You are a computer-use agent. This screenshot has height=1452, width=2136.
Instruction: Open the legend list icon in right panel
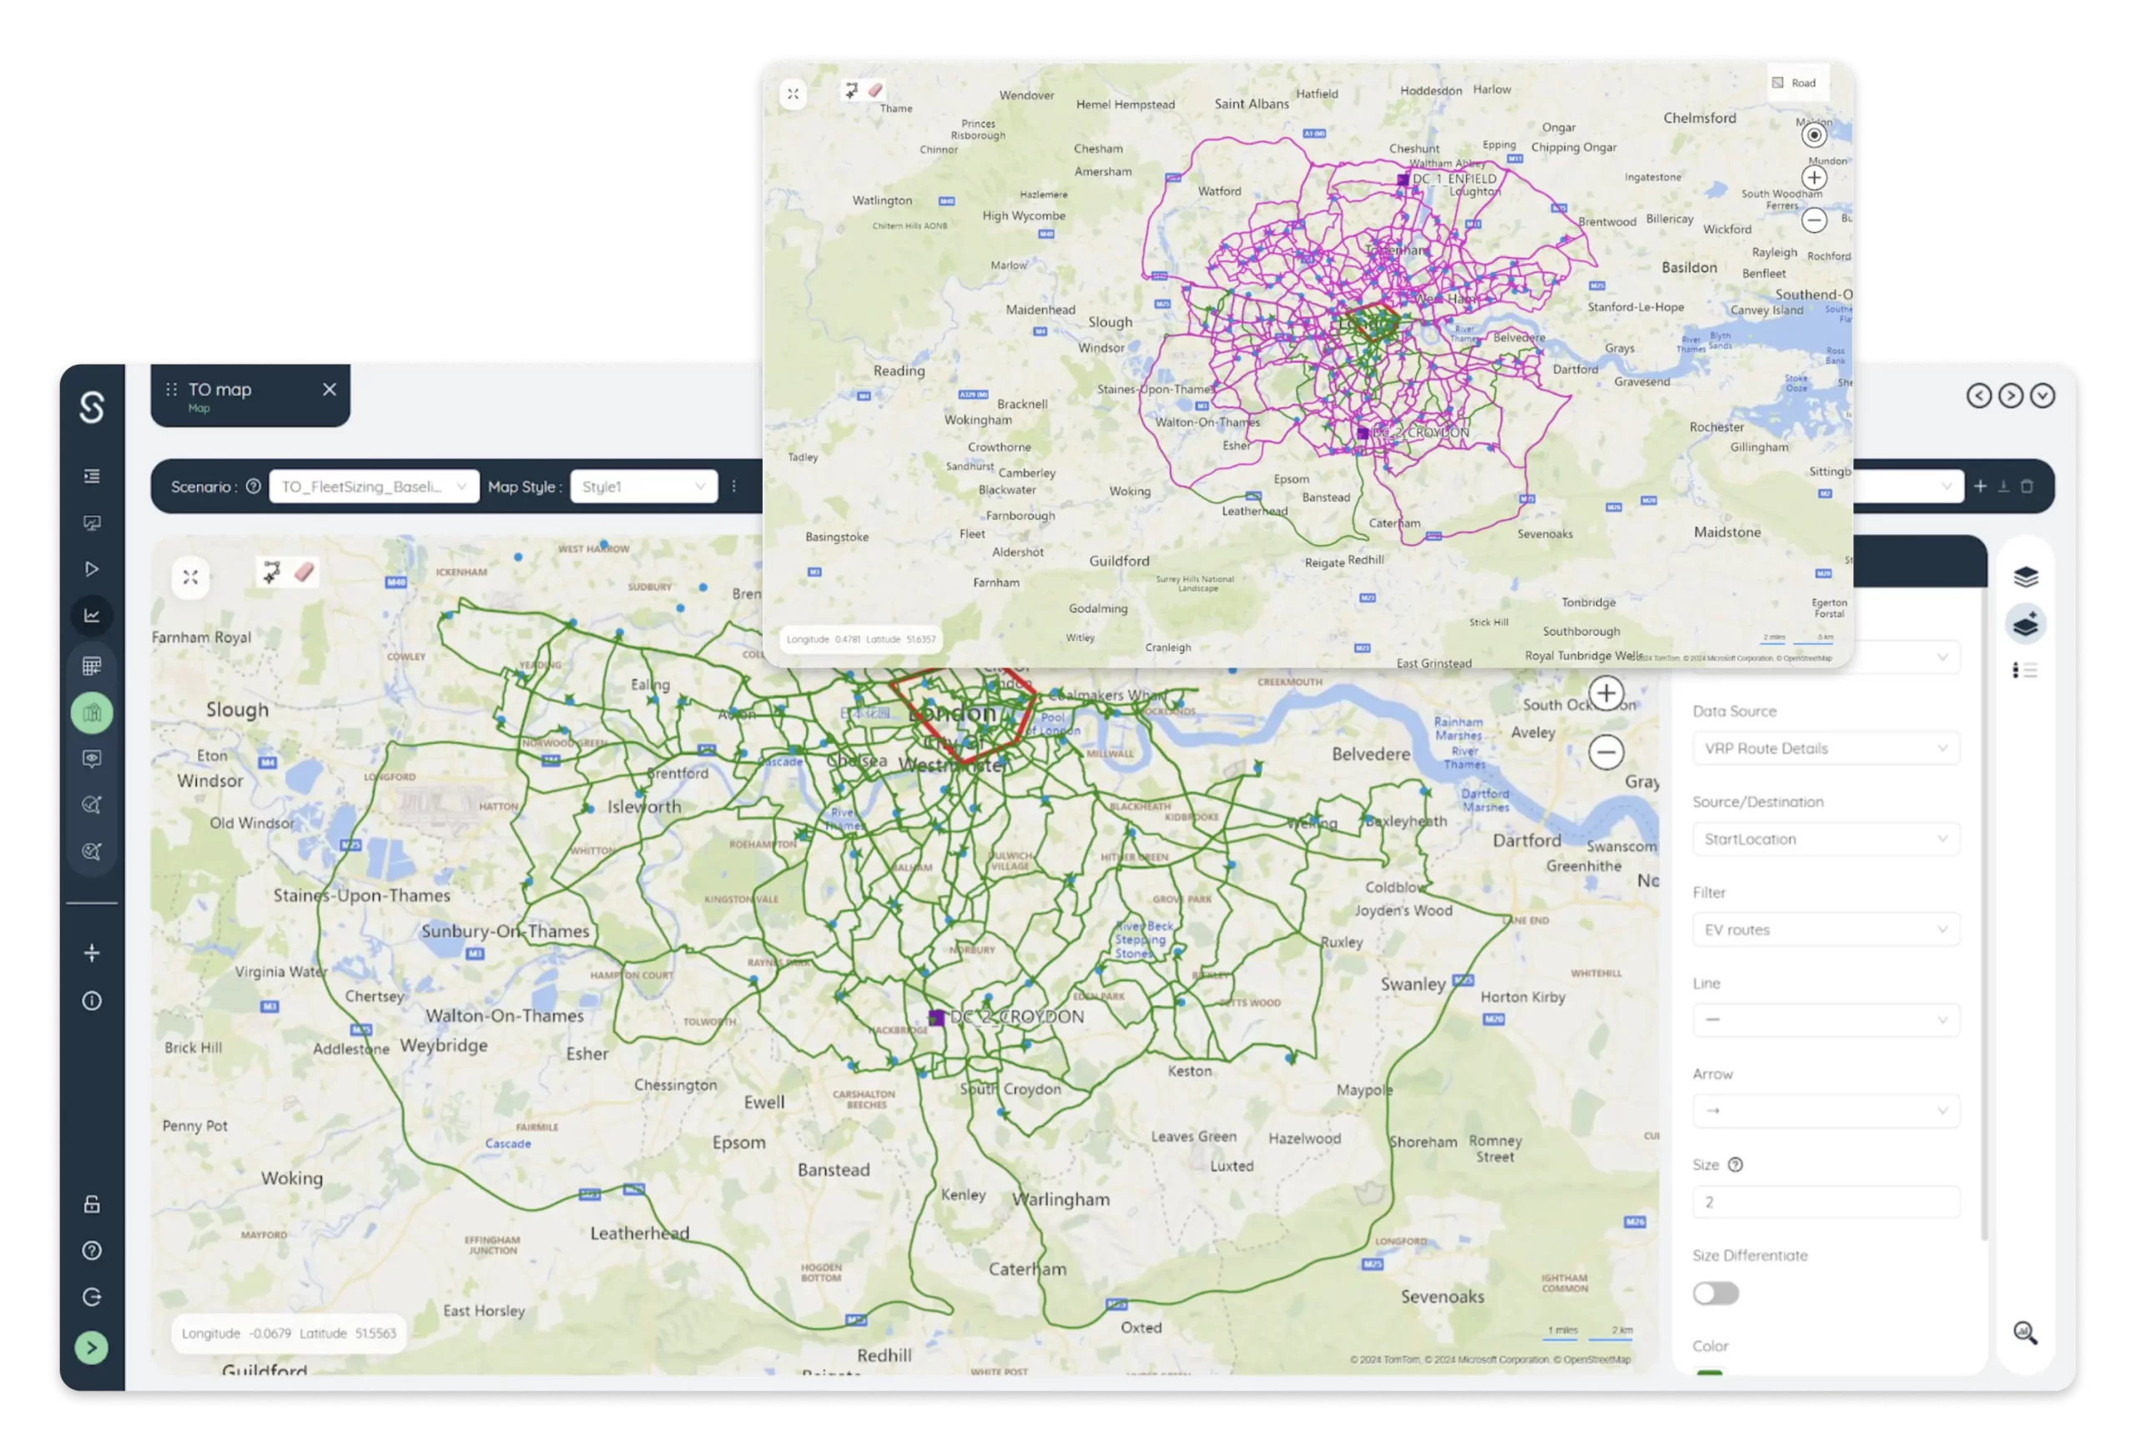point(2026,670)
